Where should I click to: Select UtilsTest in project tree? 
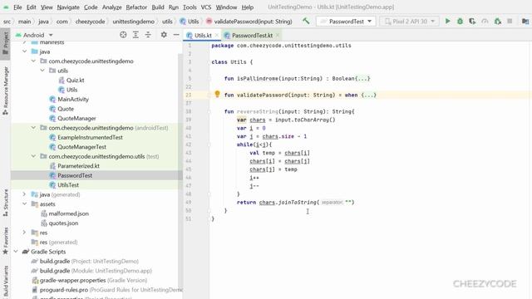point(68,184)
